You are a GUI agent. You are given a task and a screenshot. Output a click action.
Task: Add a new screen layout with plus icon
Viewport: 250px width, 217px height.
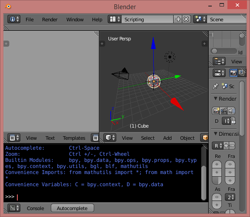coord(178,19)
